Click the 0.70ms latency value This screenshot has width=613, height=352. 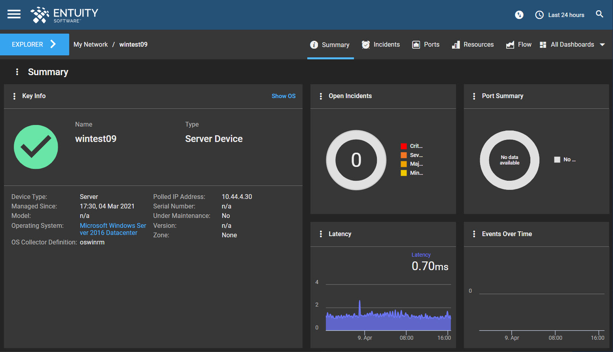click(x=430, y=266)
